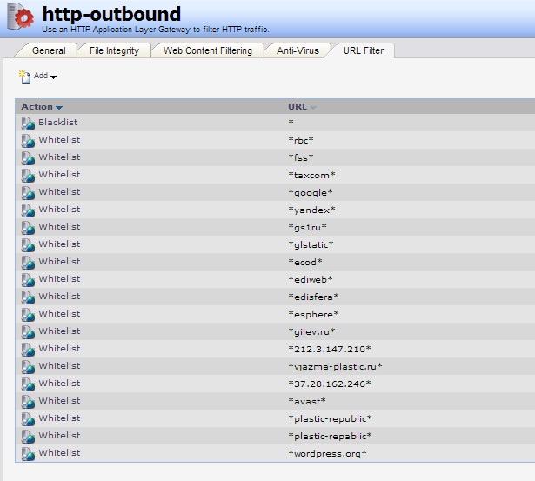Select the Anti-Virus tab
Viewport: 535px width, 481px height.
tap(298, 50)
